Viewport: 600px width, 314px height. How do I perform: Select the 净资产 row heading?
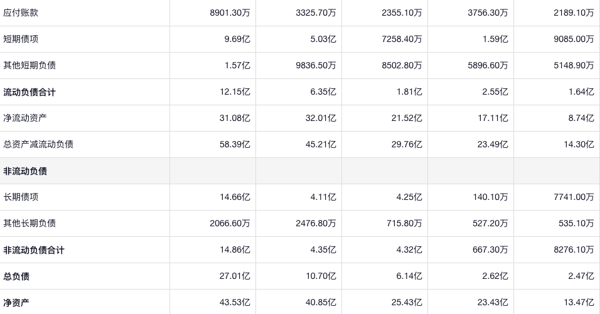pyautogui.click(x=16, y=303)
